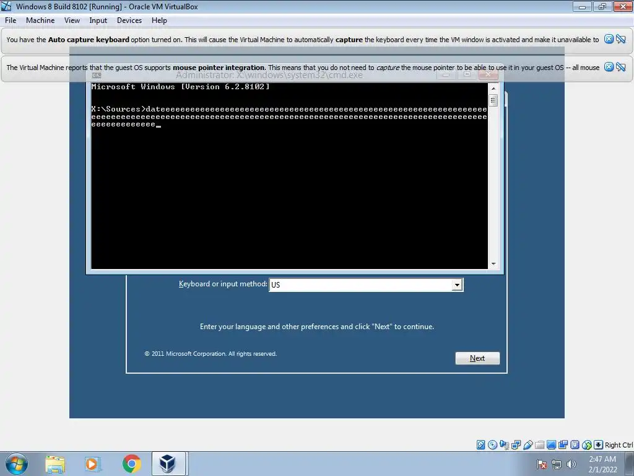The height and width of the screenshot is (476, 634).
Task: Toggle the mouse integration indicator icon
Action: pos(587,445)
